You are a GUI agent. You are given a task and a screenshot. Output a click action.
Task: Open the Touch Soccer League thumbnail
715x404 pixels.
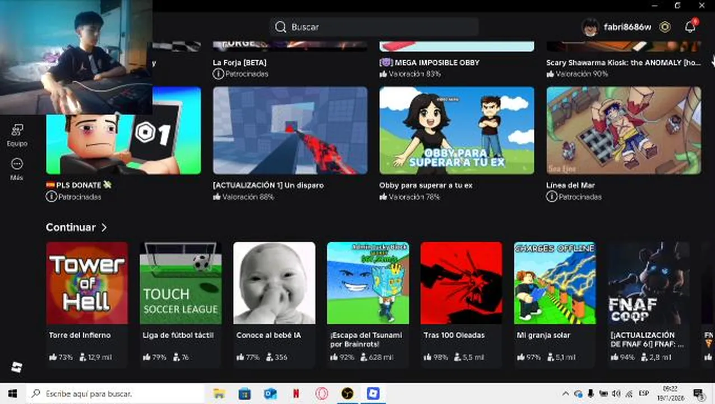coord(181,283)
